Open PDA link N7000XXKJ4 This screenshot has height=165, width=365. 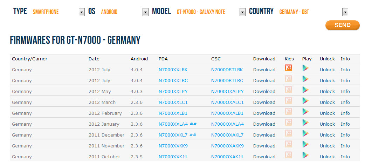[173, 157]
